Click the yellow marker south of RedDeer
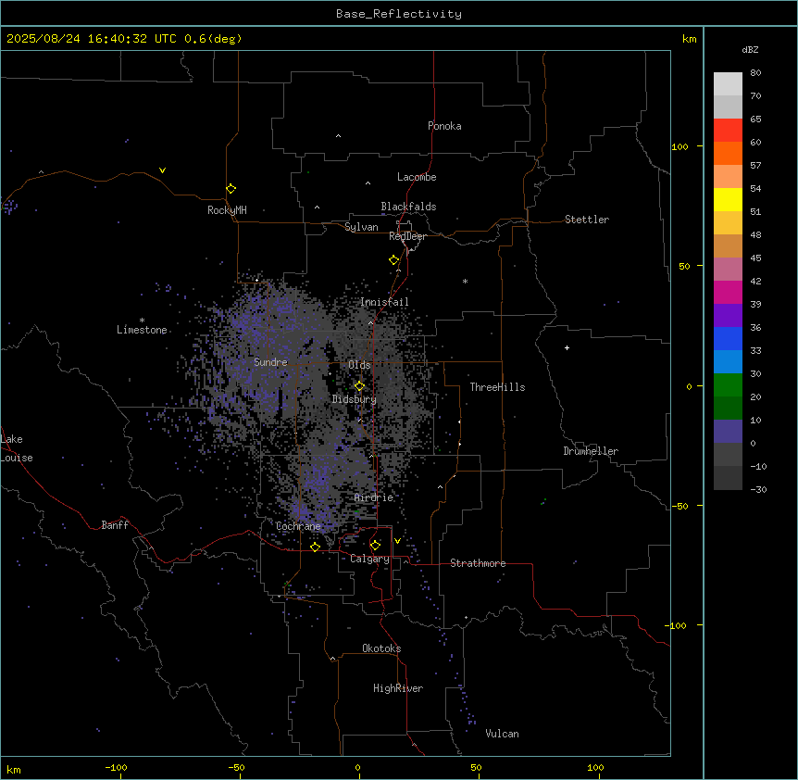Image resolution: width=798 pixels, height=780 pixels. 393,260
